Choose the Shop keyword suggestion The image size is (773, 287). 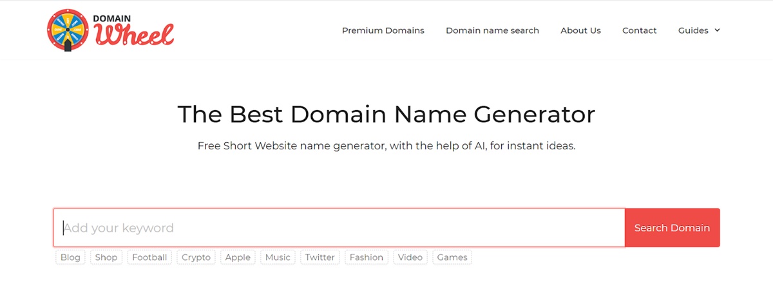106,257
